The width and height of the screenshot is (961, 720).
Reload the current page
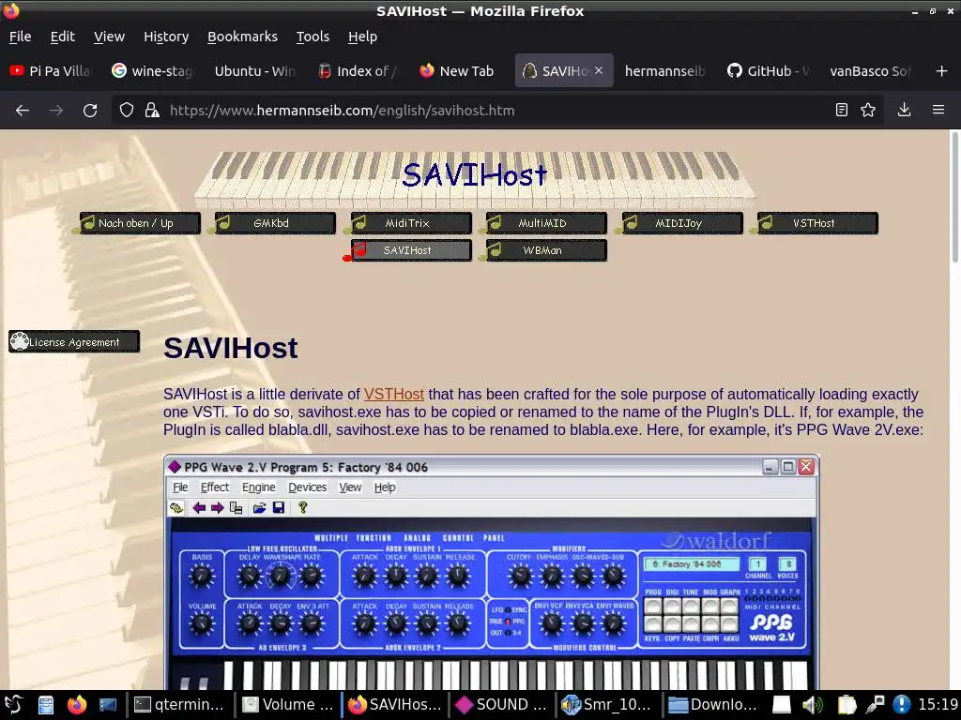click(90, 111)
